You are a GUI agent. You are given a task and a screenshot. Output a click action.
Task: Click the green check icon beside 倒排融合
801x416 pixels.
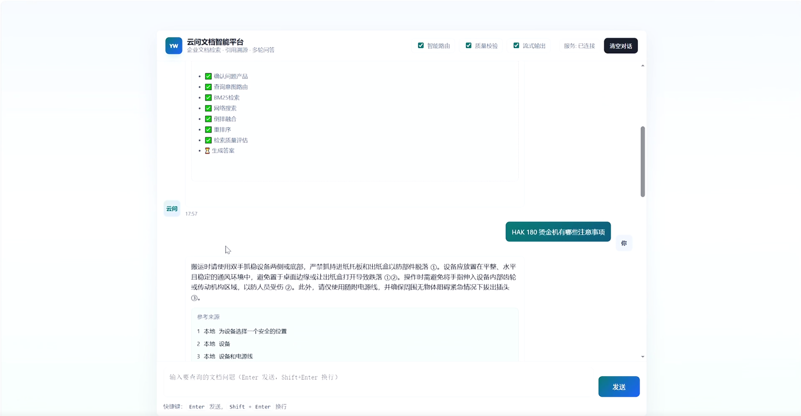(x=208, y=119)
